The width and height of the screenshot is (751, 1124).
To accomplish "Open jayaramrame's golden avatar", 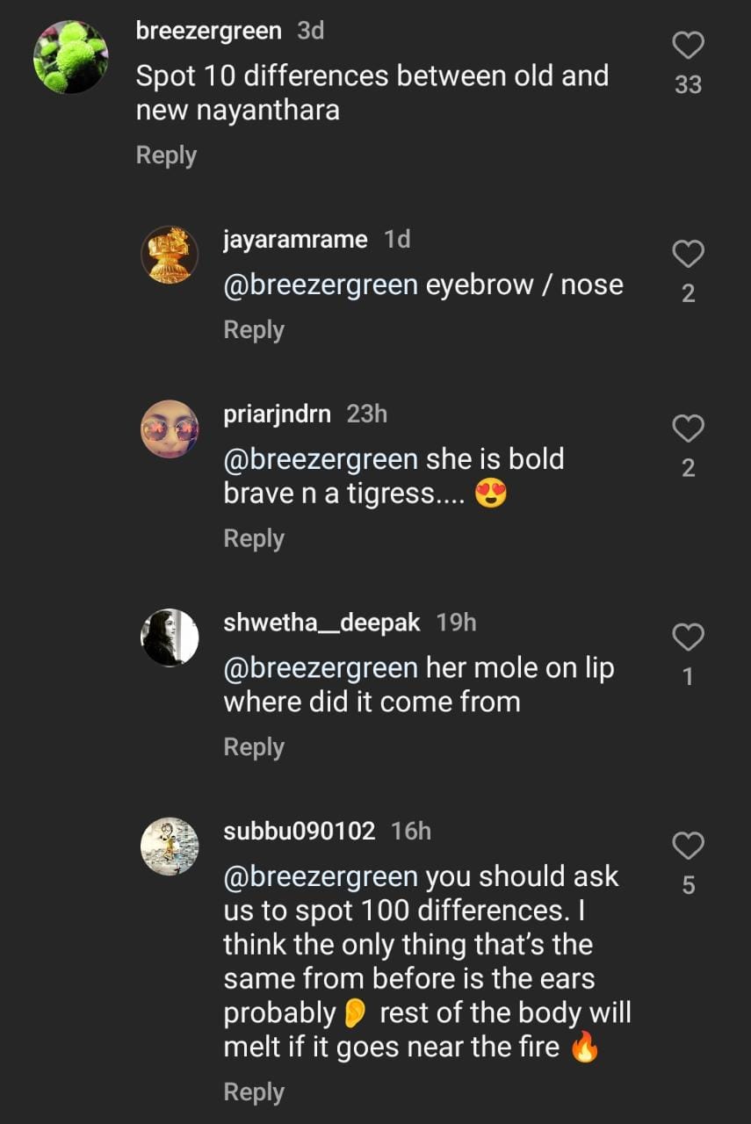I will 170,255.
